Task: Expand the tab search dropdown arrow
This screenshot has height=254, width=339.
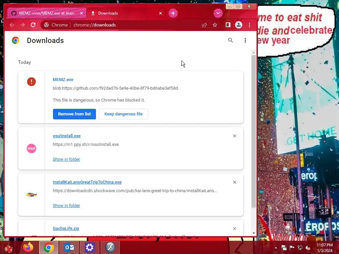Action: point(218,13)
